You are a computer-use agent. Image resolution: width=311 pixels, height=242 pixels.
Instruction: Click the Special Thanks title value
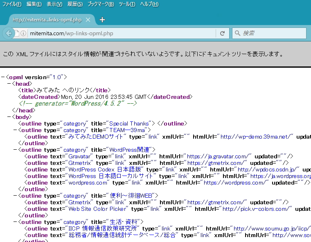tap(129, 123)
